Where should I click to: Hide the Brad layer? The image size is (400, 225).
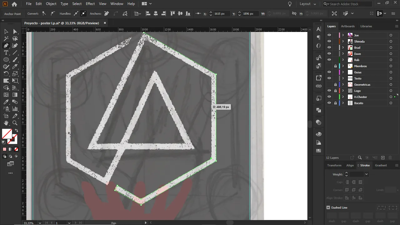[x=329, y=48]
